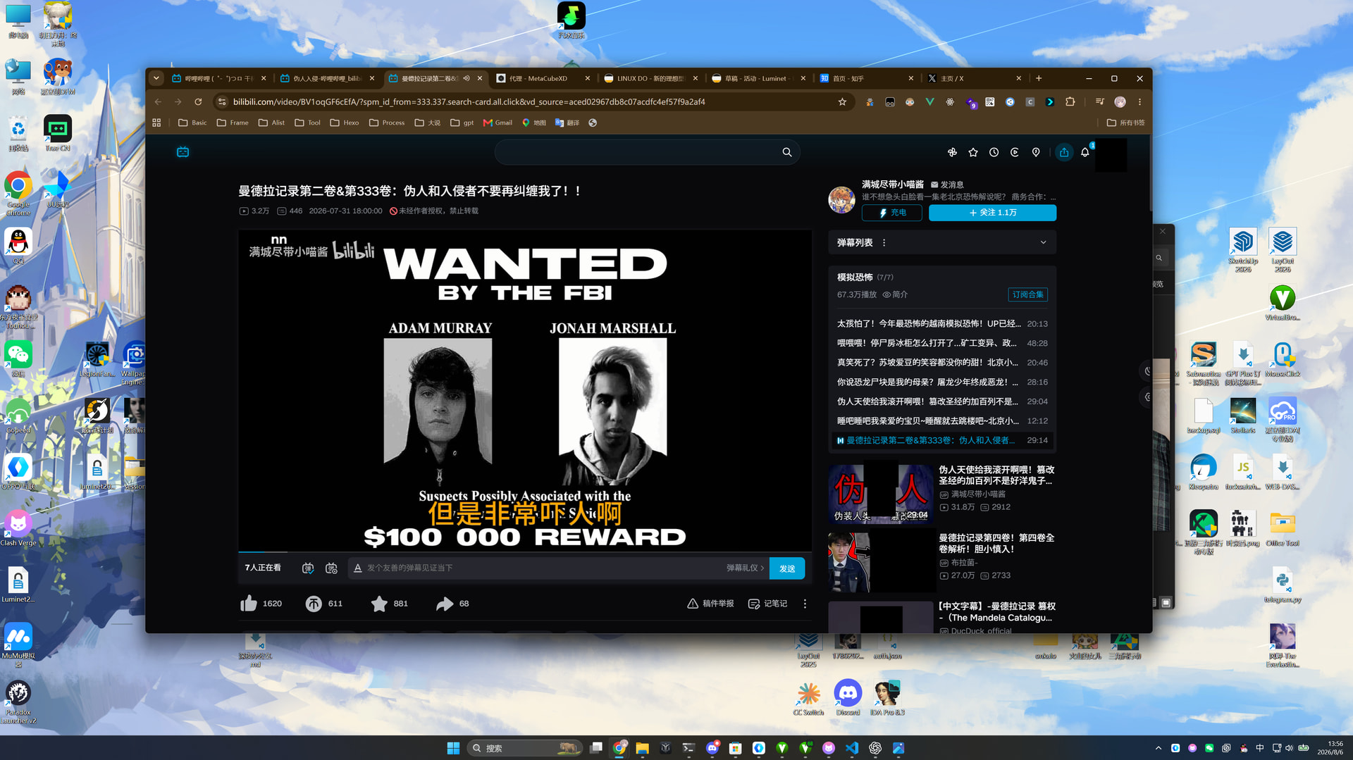Open Visual Studio Code from the taskbar
Viewport: 1353px width, 760px height.
pyautogui.click(x=852, y=748)
